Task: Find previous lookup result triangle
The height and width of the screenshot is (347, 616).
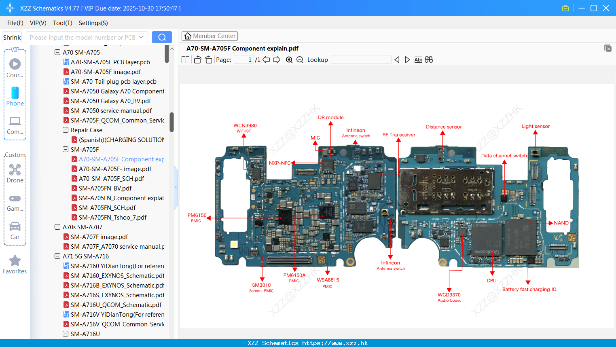Action: [x=397, y=59]
